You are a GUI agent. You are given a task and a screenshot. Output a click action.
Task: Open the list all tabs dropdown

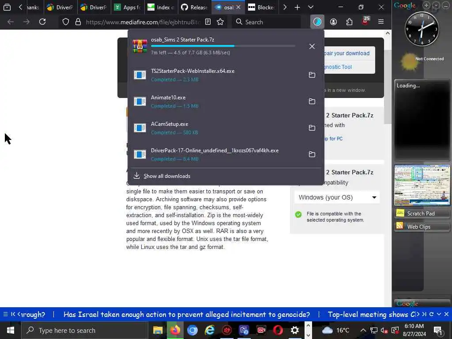[x=310, y=7]
